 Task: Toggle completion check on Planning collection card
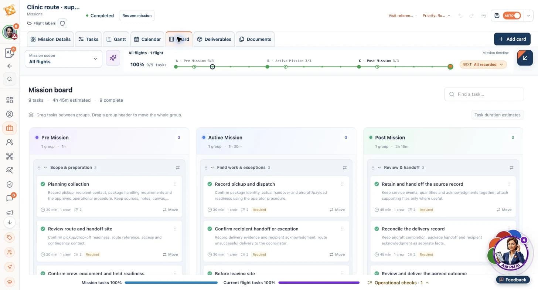coord(43,184)
